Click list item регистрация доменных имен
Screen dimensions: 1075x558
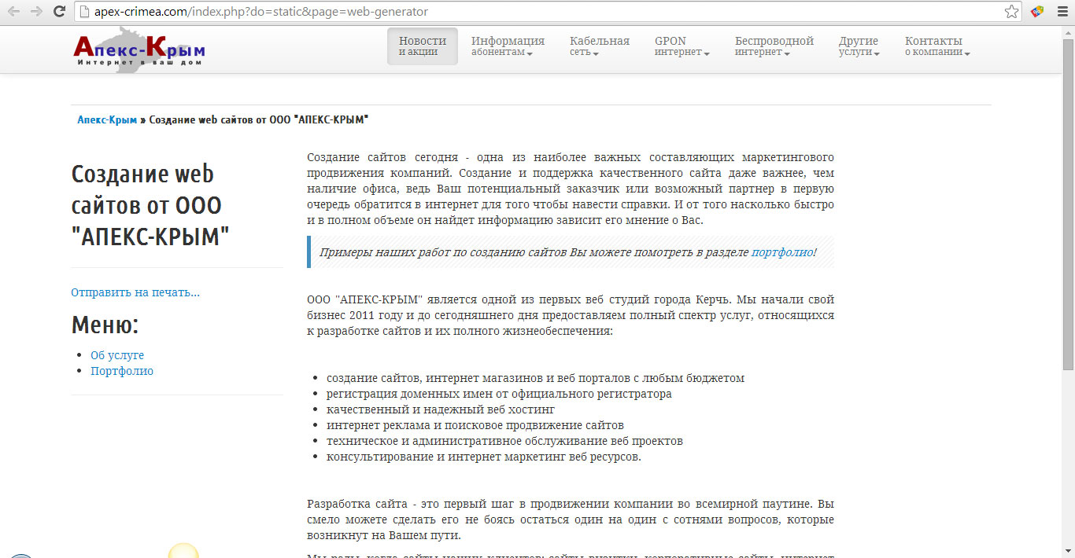tap(499, 394)
